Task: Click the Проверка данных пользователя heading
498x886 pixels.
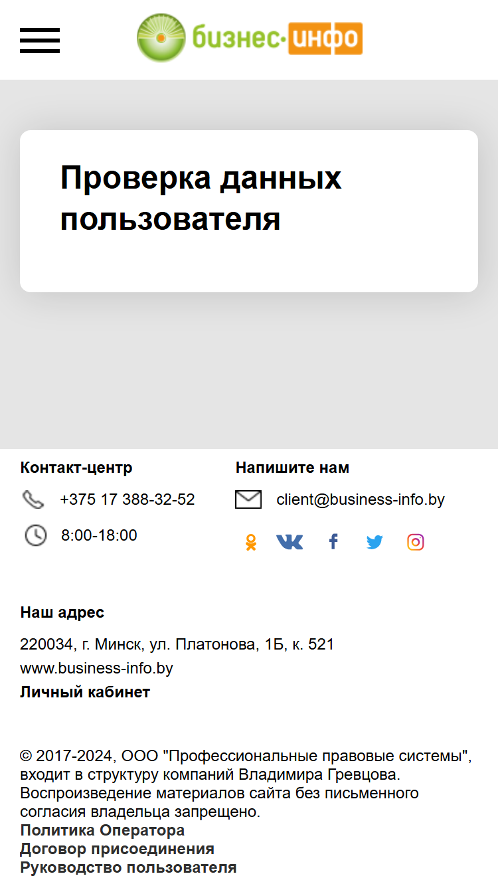Action: (x=201, y=198)
